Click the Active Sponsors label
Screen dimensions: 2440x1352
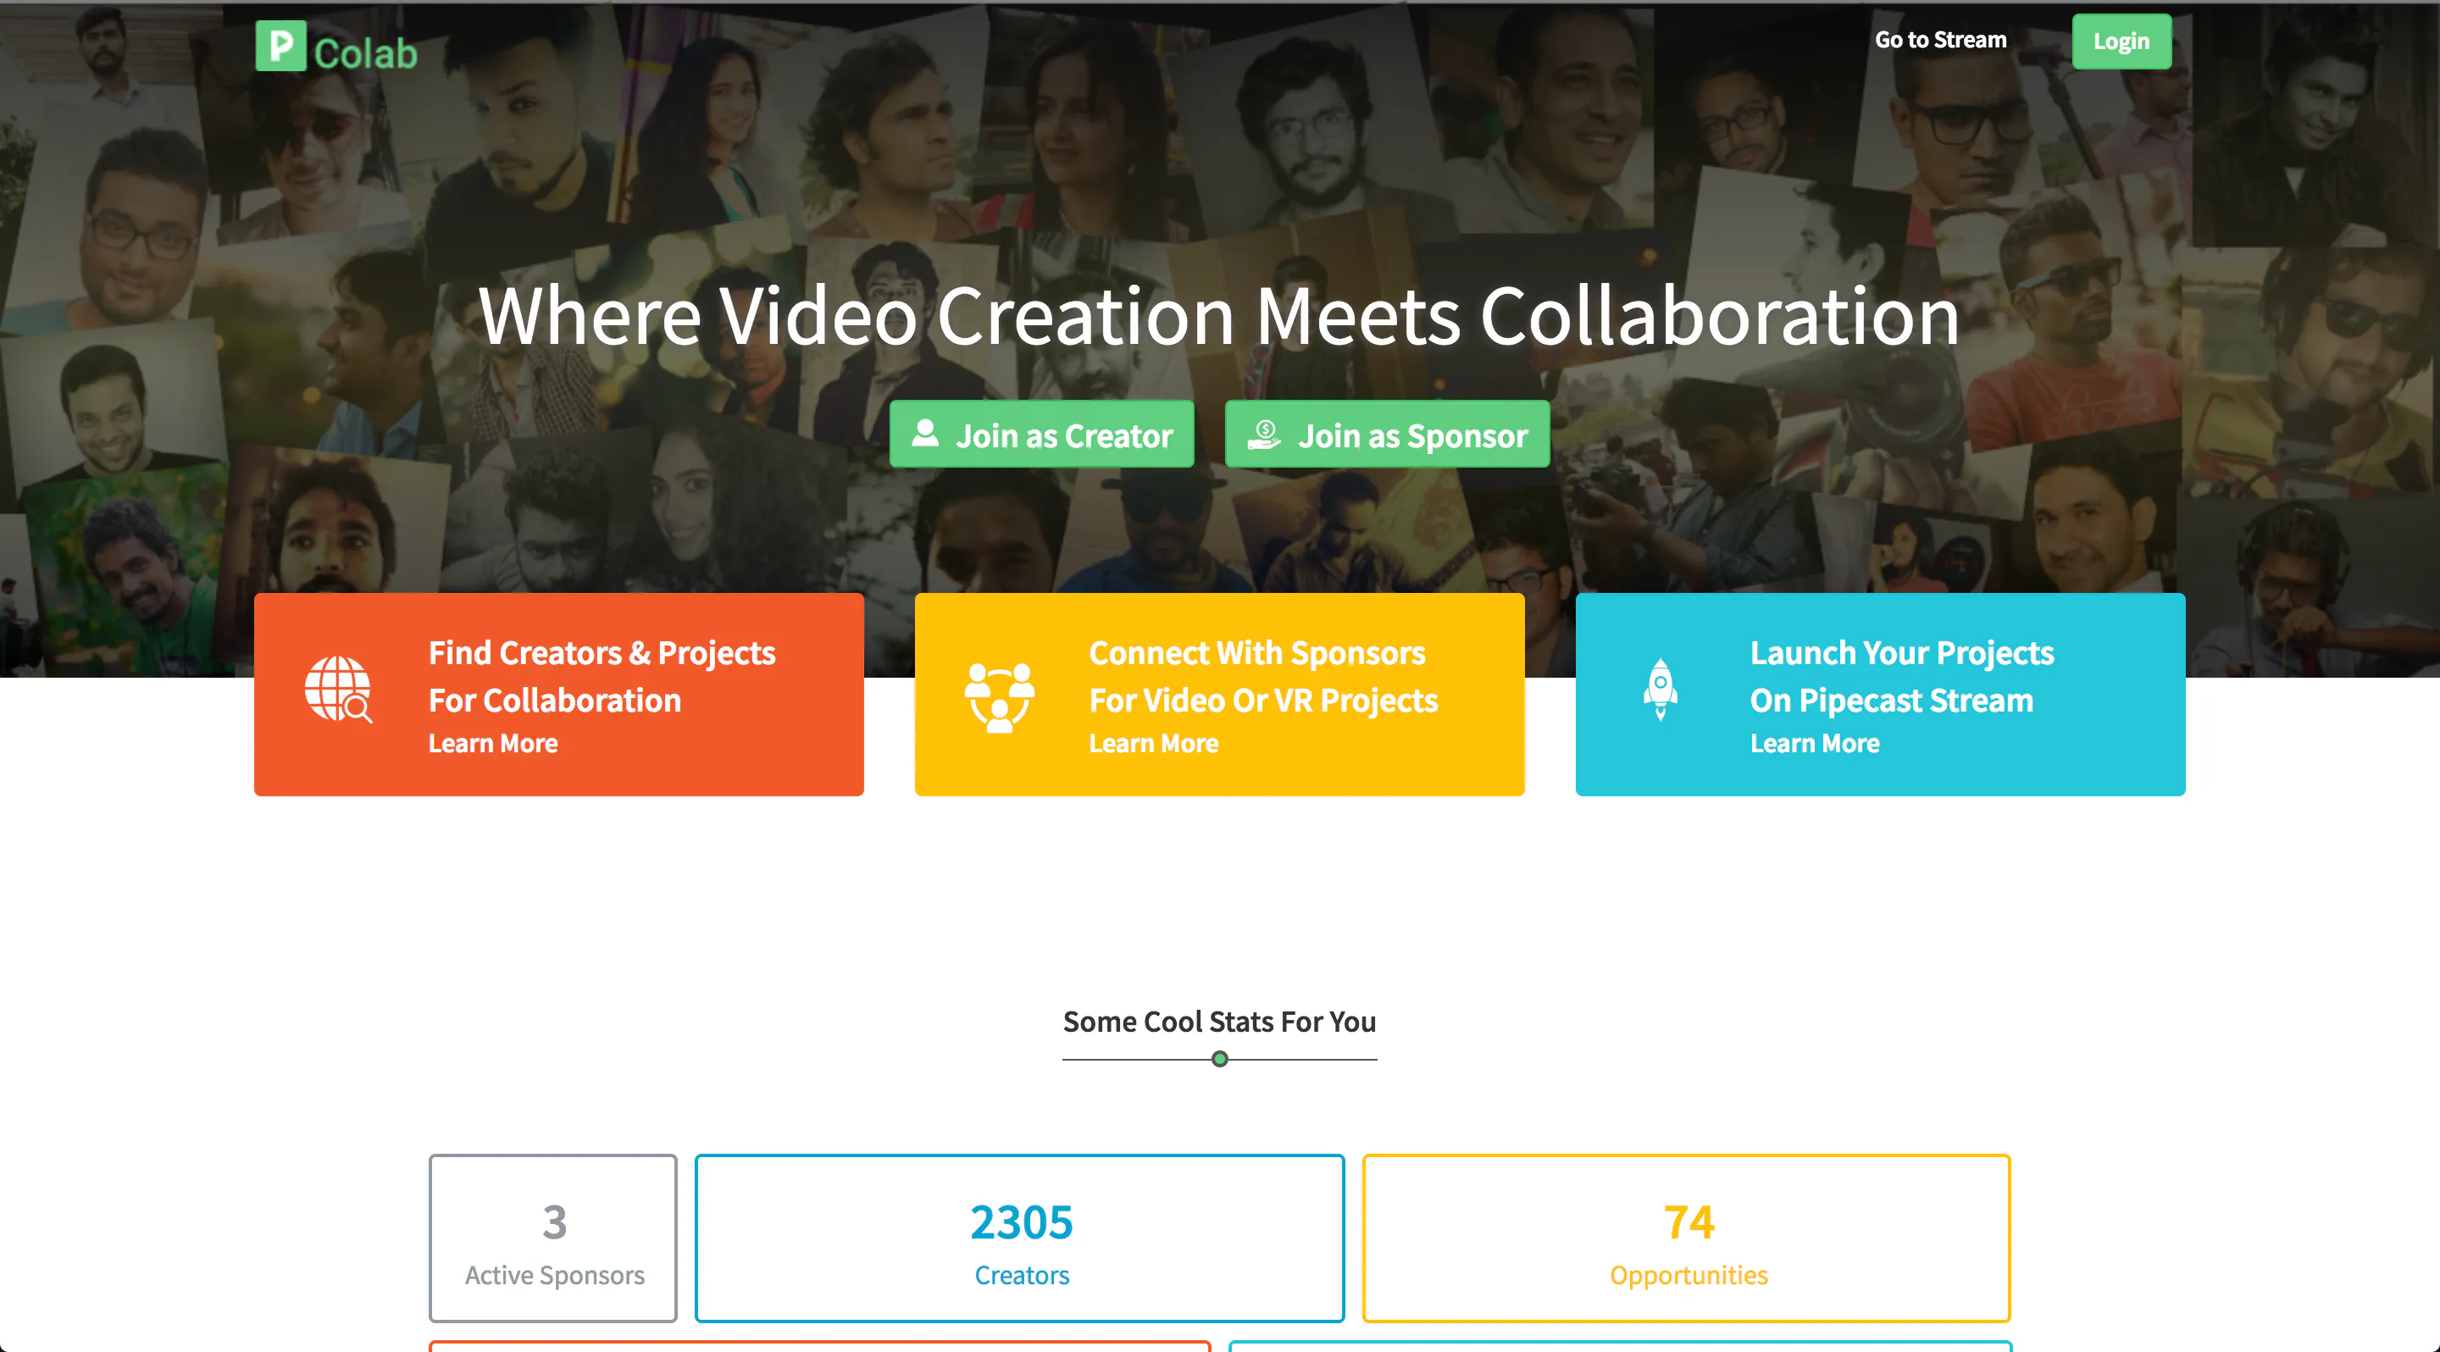pos(554,1275)
